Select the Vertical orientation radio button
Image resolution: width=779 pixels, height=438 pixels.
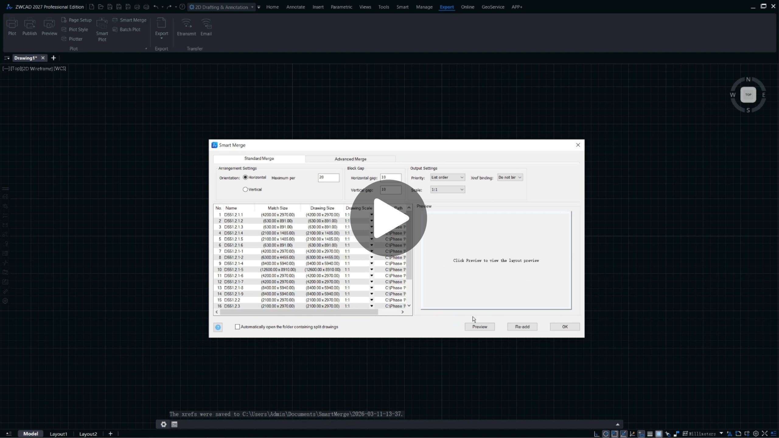(245, 189)
